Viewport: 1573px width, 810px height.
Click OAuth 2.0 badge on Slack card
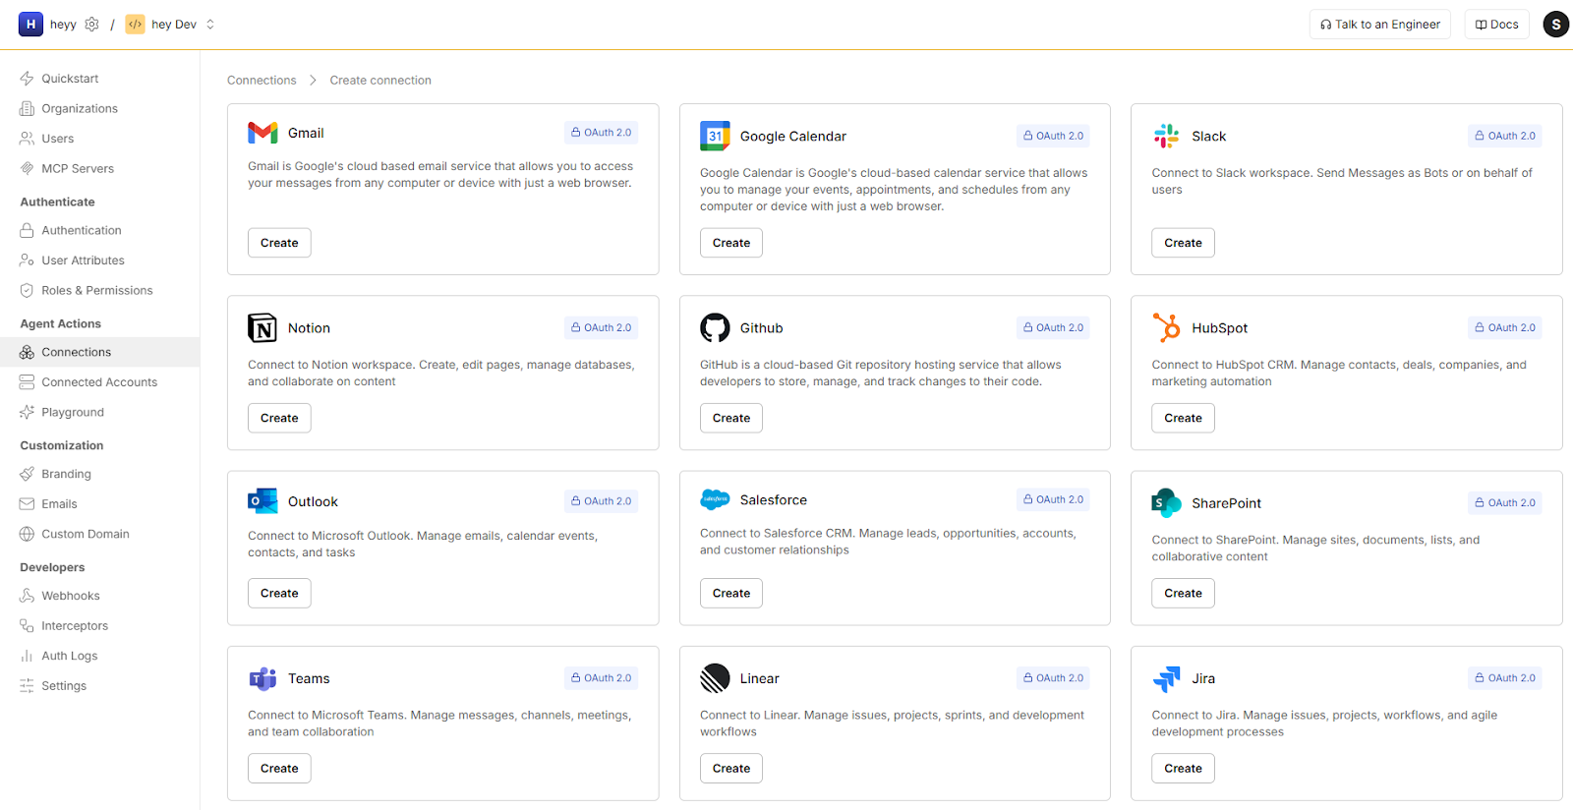click(x=1505, y=136)
